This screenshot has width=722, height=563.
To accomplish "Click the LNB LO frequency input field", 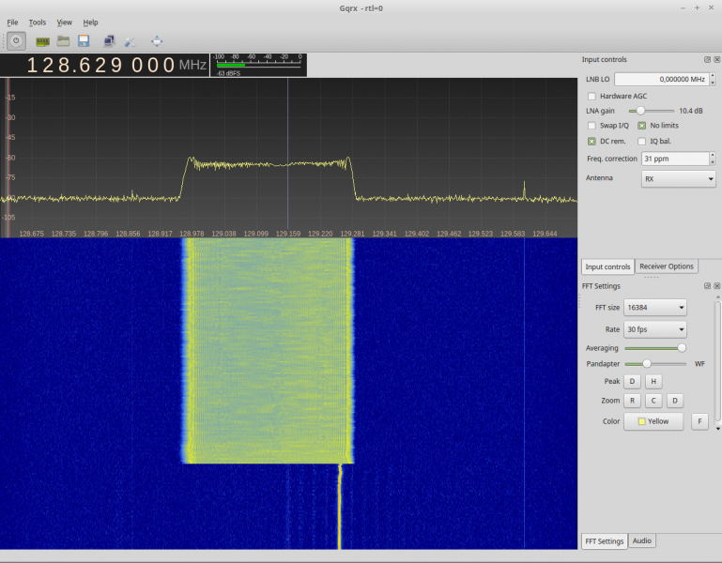I will click(x=662, y=80).
